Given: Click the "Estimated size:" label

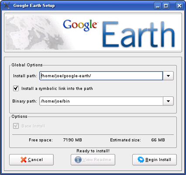Looking at the screenshot, I should click(x=125, y=140).
